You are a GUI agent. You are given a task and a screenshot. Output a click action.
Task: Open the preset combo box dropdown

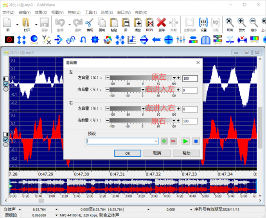pos(156,141)
